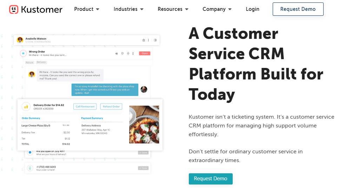Click the delivery order thumbs-up icon
Viewport: 345px width, 188px height.
tap(26, 107)
